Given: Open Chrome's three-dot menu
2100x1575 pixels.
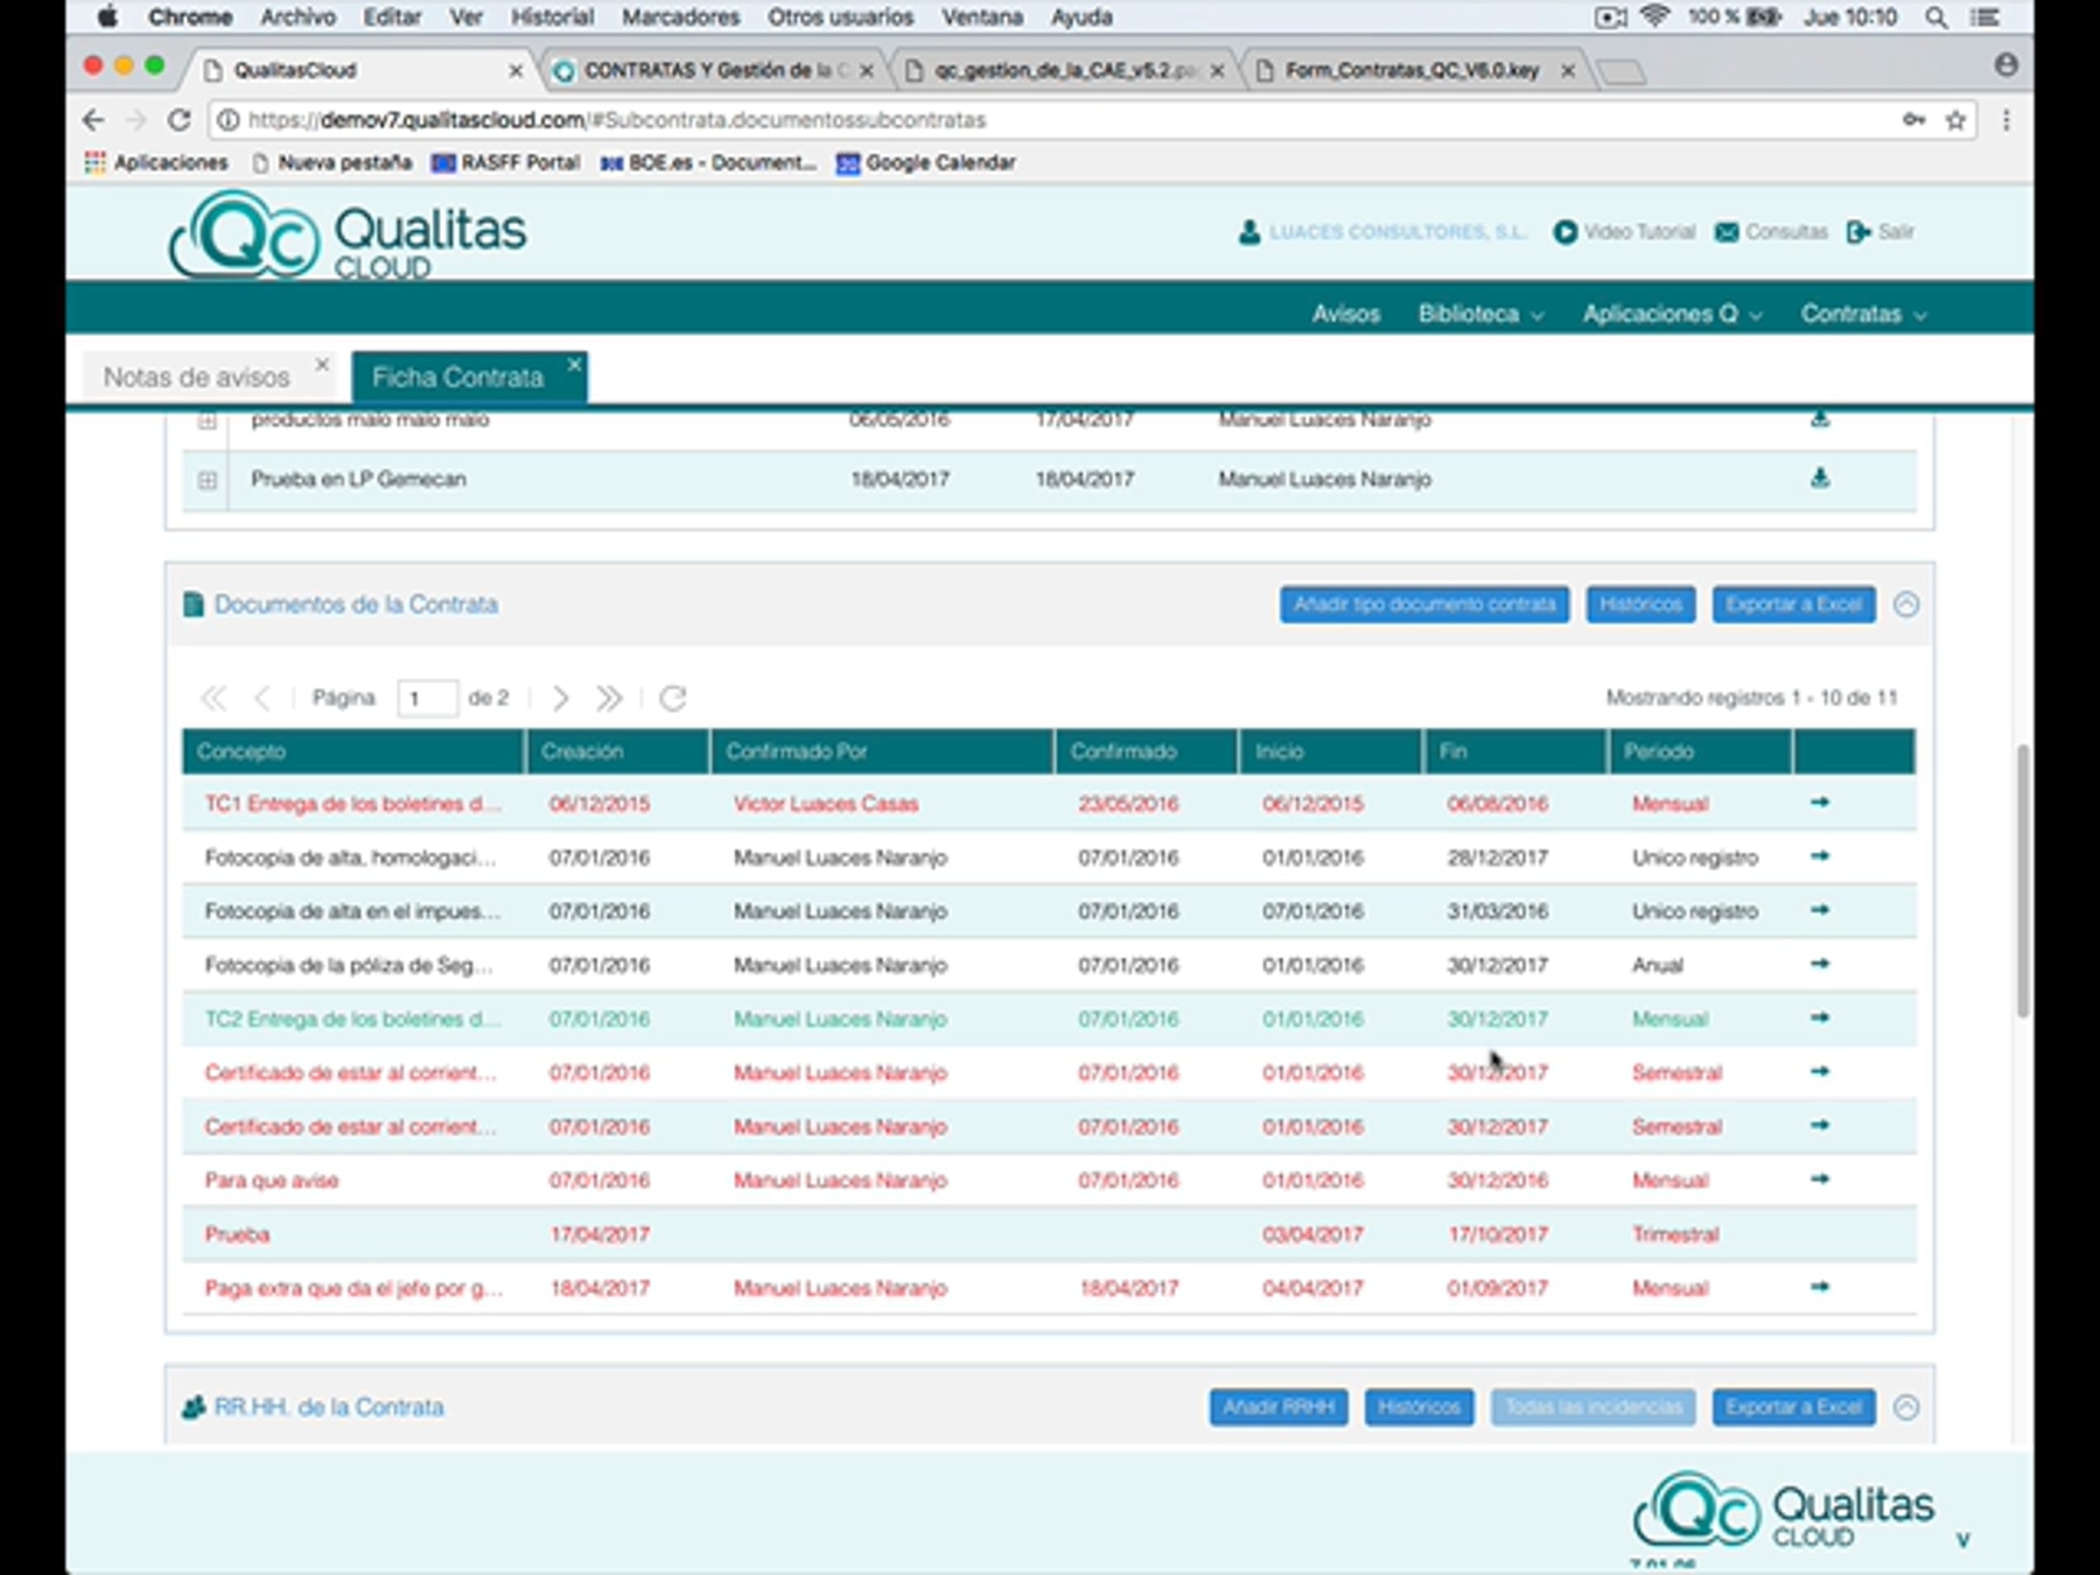Looking at the screenshot, I should pyautogui.click(x=2006, y=121).
